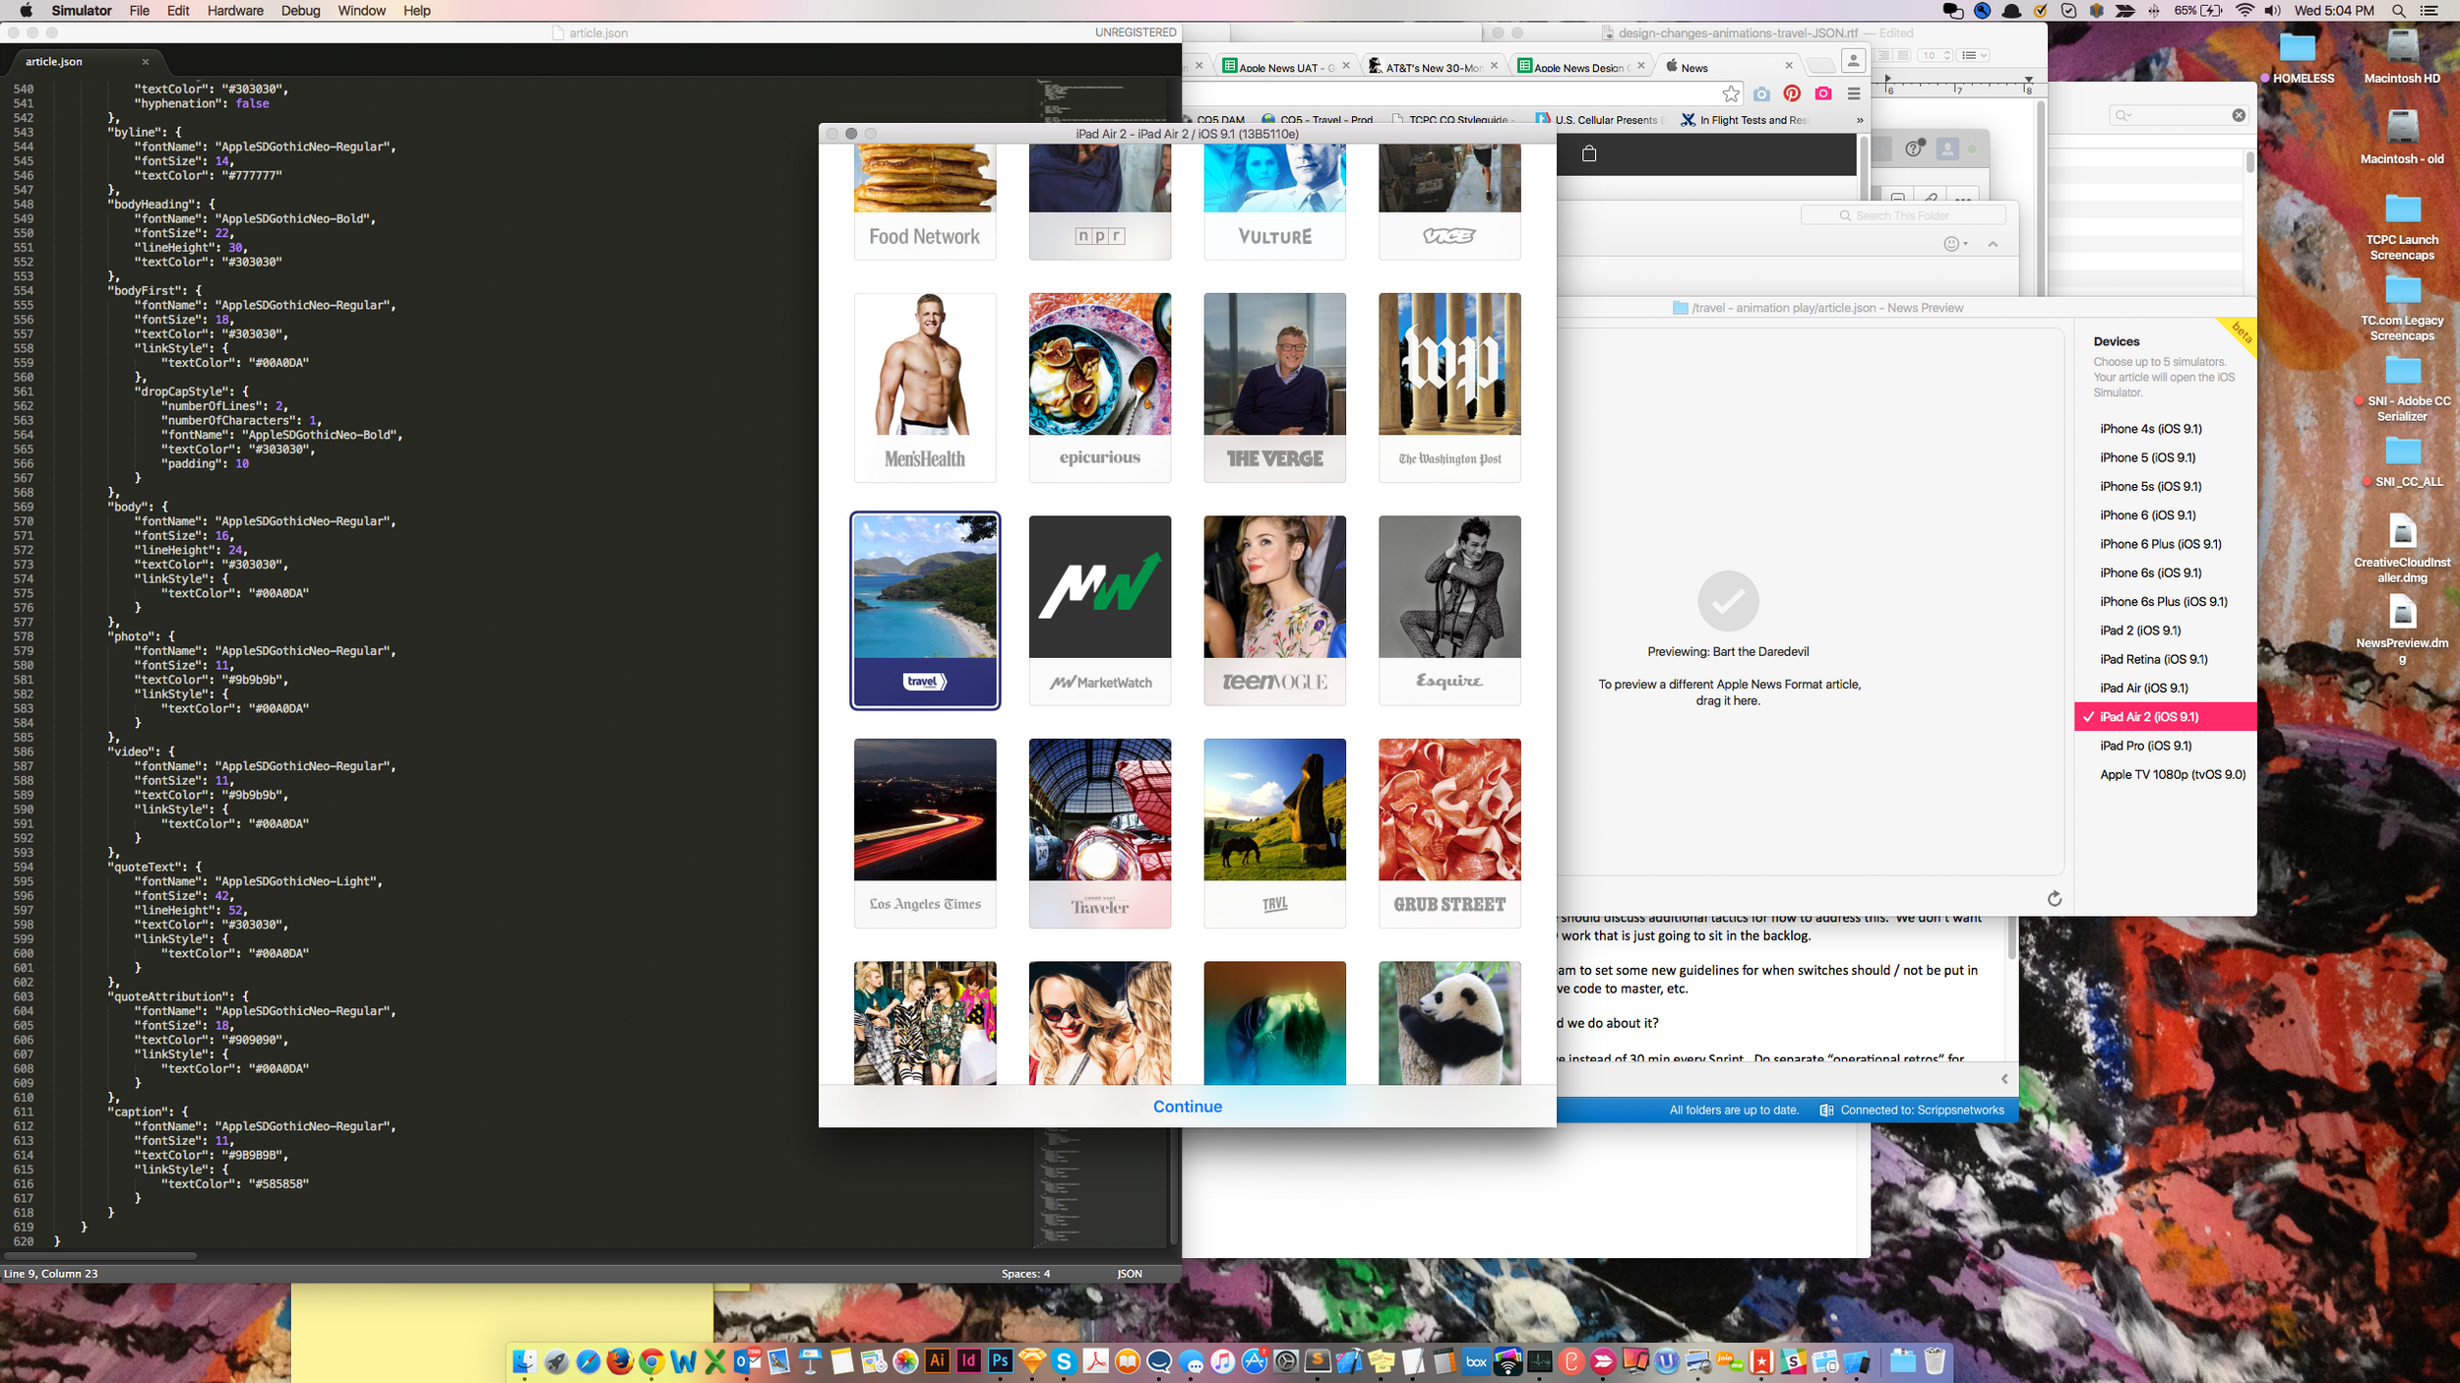Click the help question-mark icon behind Chrome
The height and width of the screenshot is (1383, 2460).
click(x=1914, y=149)
